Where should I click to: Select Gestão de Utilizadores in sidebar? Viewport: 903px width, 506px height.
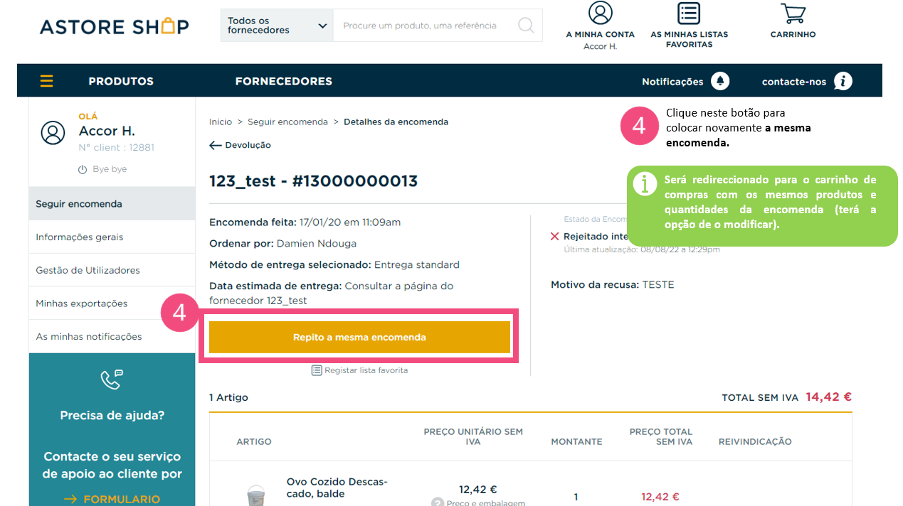pyautogui.click(x=112, y=270)
